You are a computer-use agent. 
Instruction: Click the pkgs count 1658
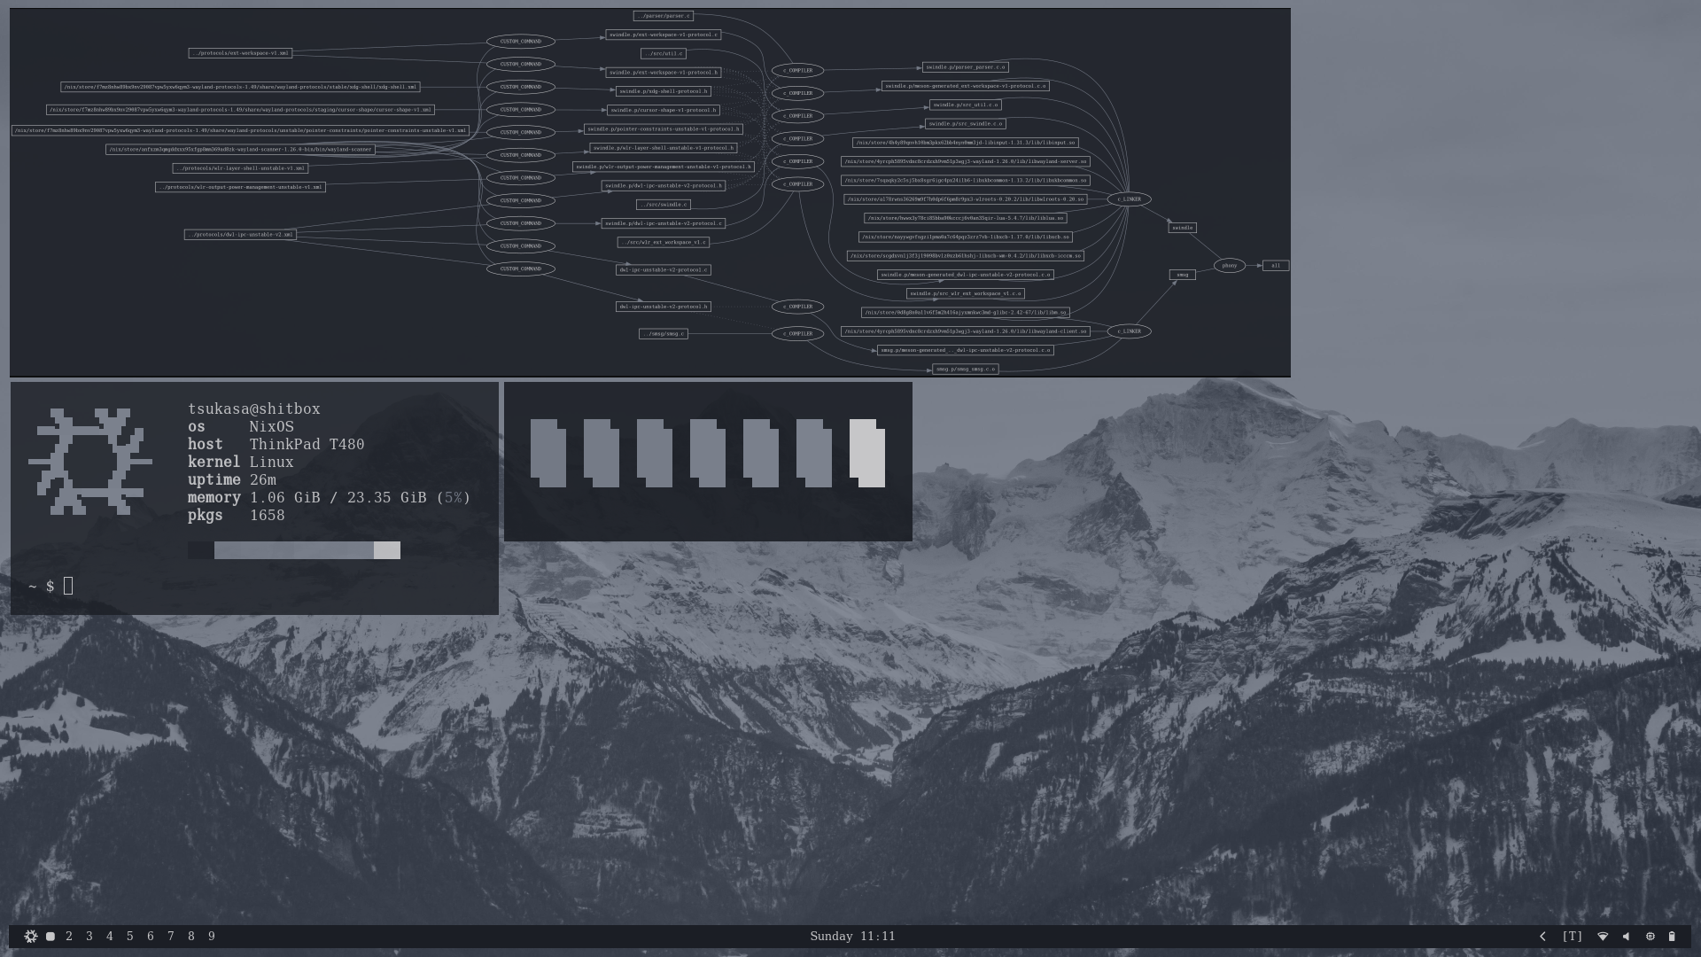click(267, 515)
